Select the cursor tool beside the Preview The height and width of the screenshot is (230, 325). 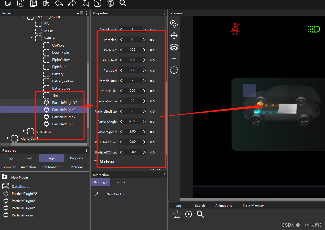coord(174,24)
